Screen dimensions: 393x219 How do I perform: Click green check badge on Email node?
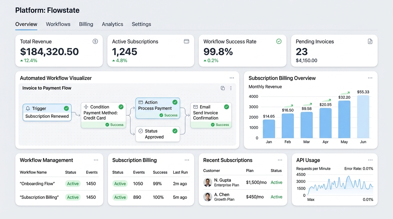226,107
